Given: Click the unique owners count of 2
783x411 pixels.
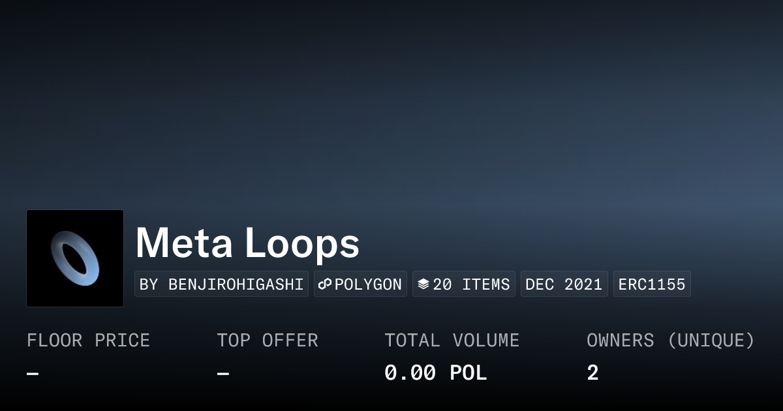Looking at the screenshot, I should [592, 373].
